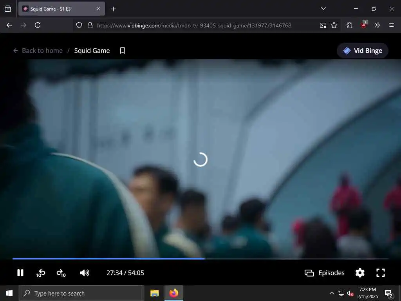The width and height of the screenshot is (401, 301).
Task: Rewind the video 10 seconds
Action: (x=41, y=273)
